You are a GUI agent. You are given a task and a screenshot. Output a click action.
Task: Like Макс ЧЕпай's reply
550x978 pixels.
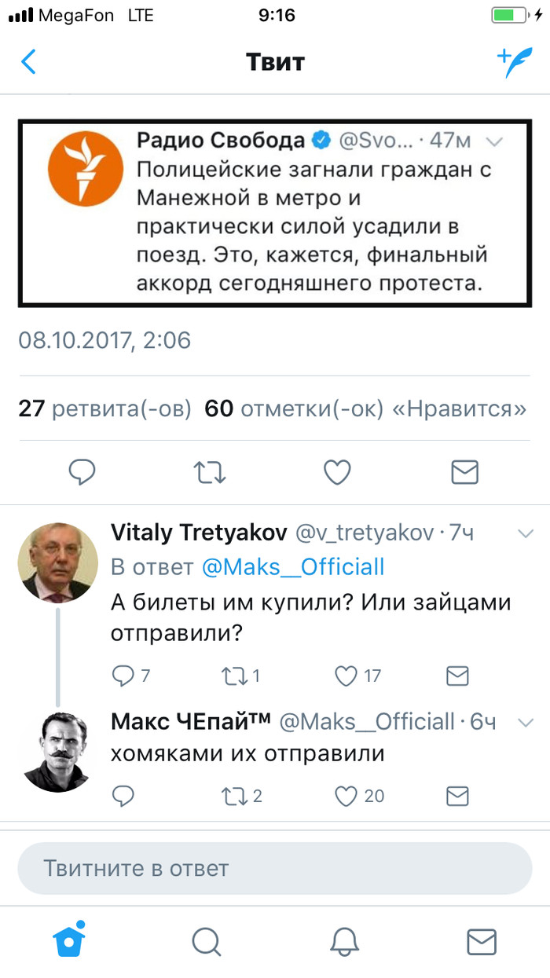(346, 796)
